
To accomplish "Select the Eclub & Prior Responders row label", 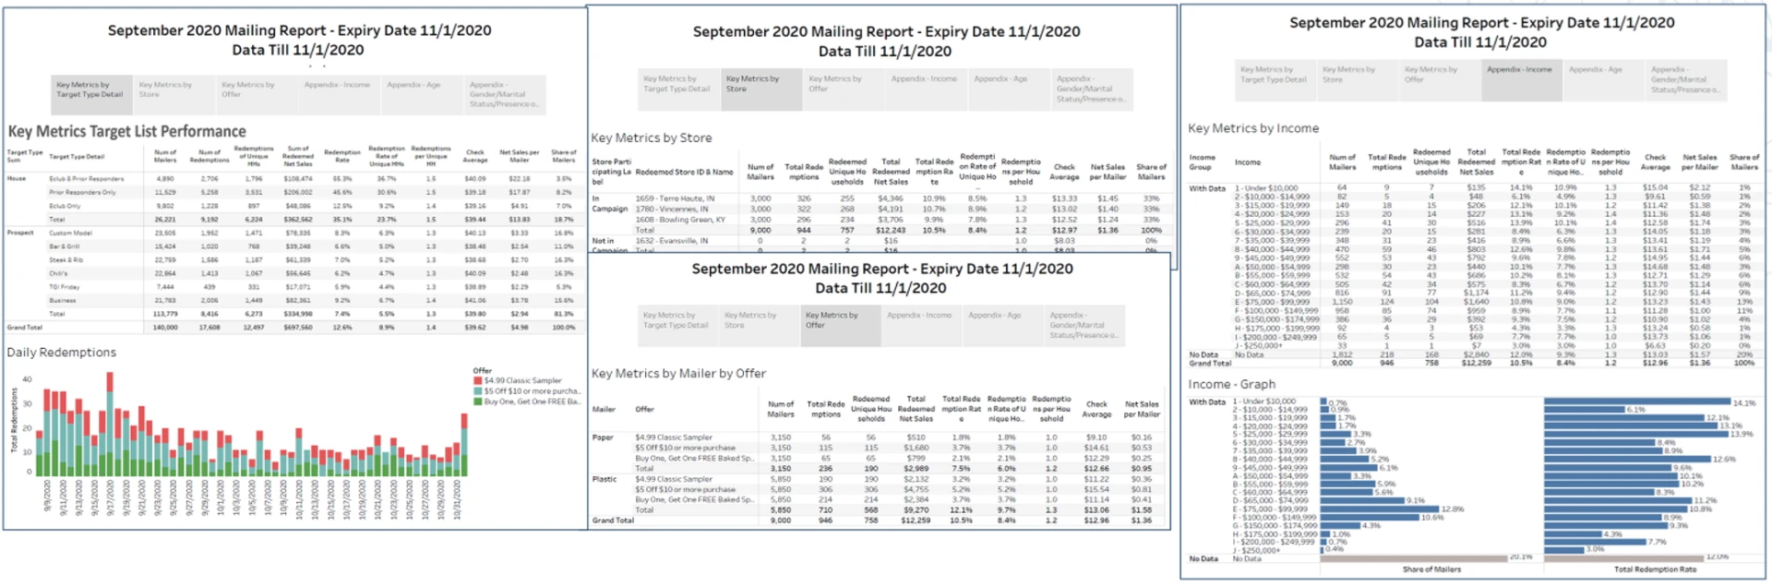I will coord(86,179).
